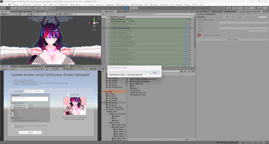Click the Project panel plus create button

pos(104,71)
